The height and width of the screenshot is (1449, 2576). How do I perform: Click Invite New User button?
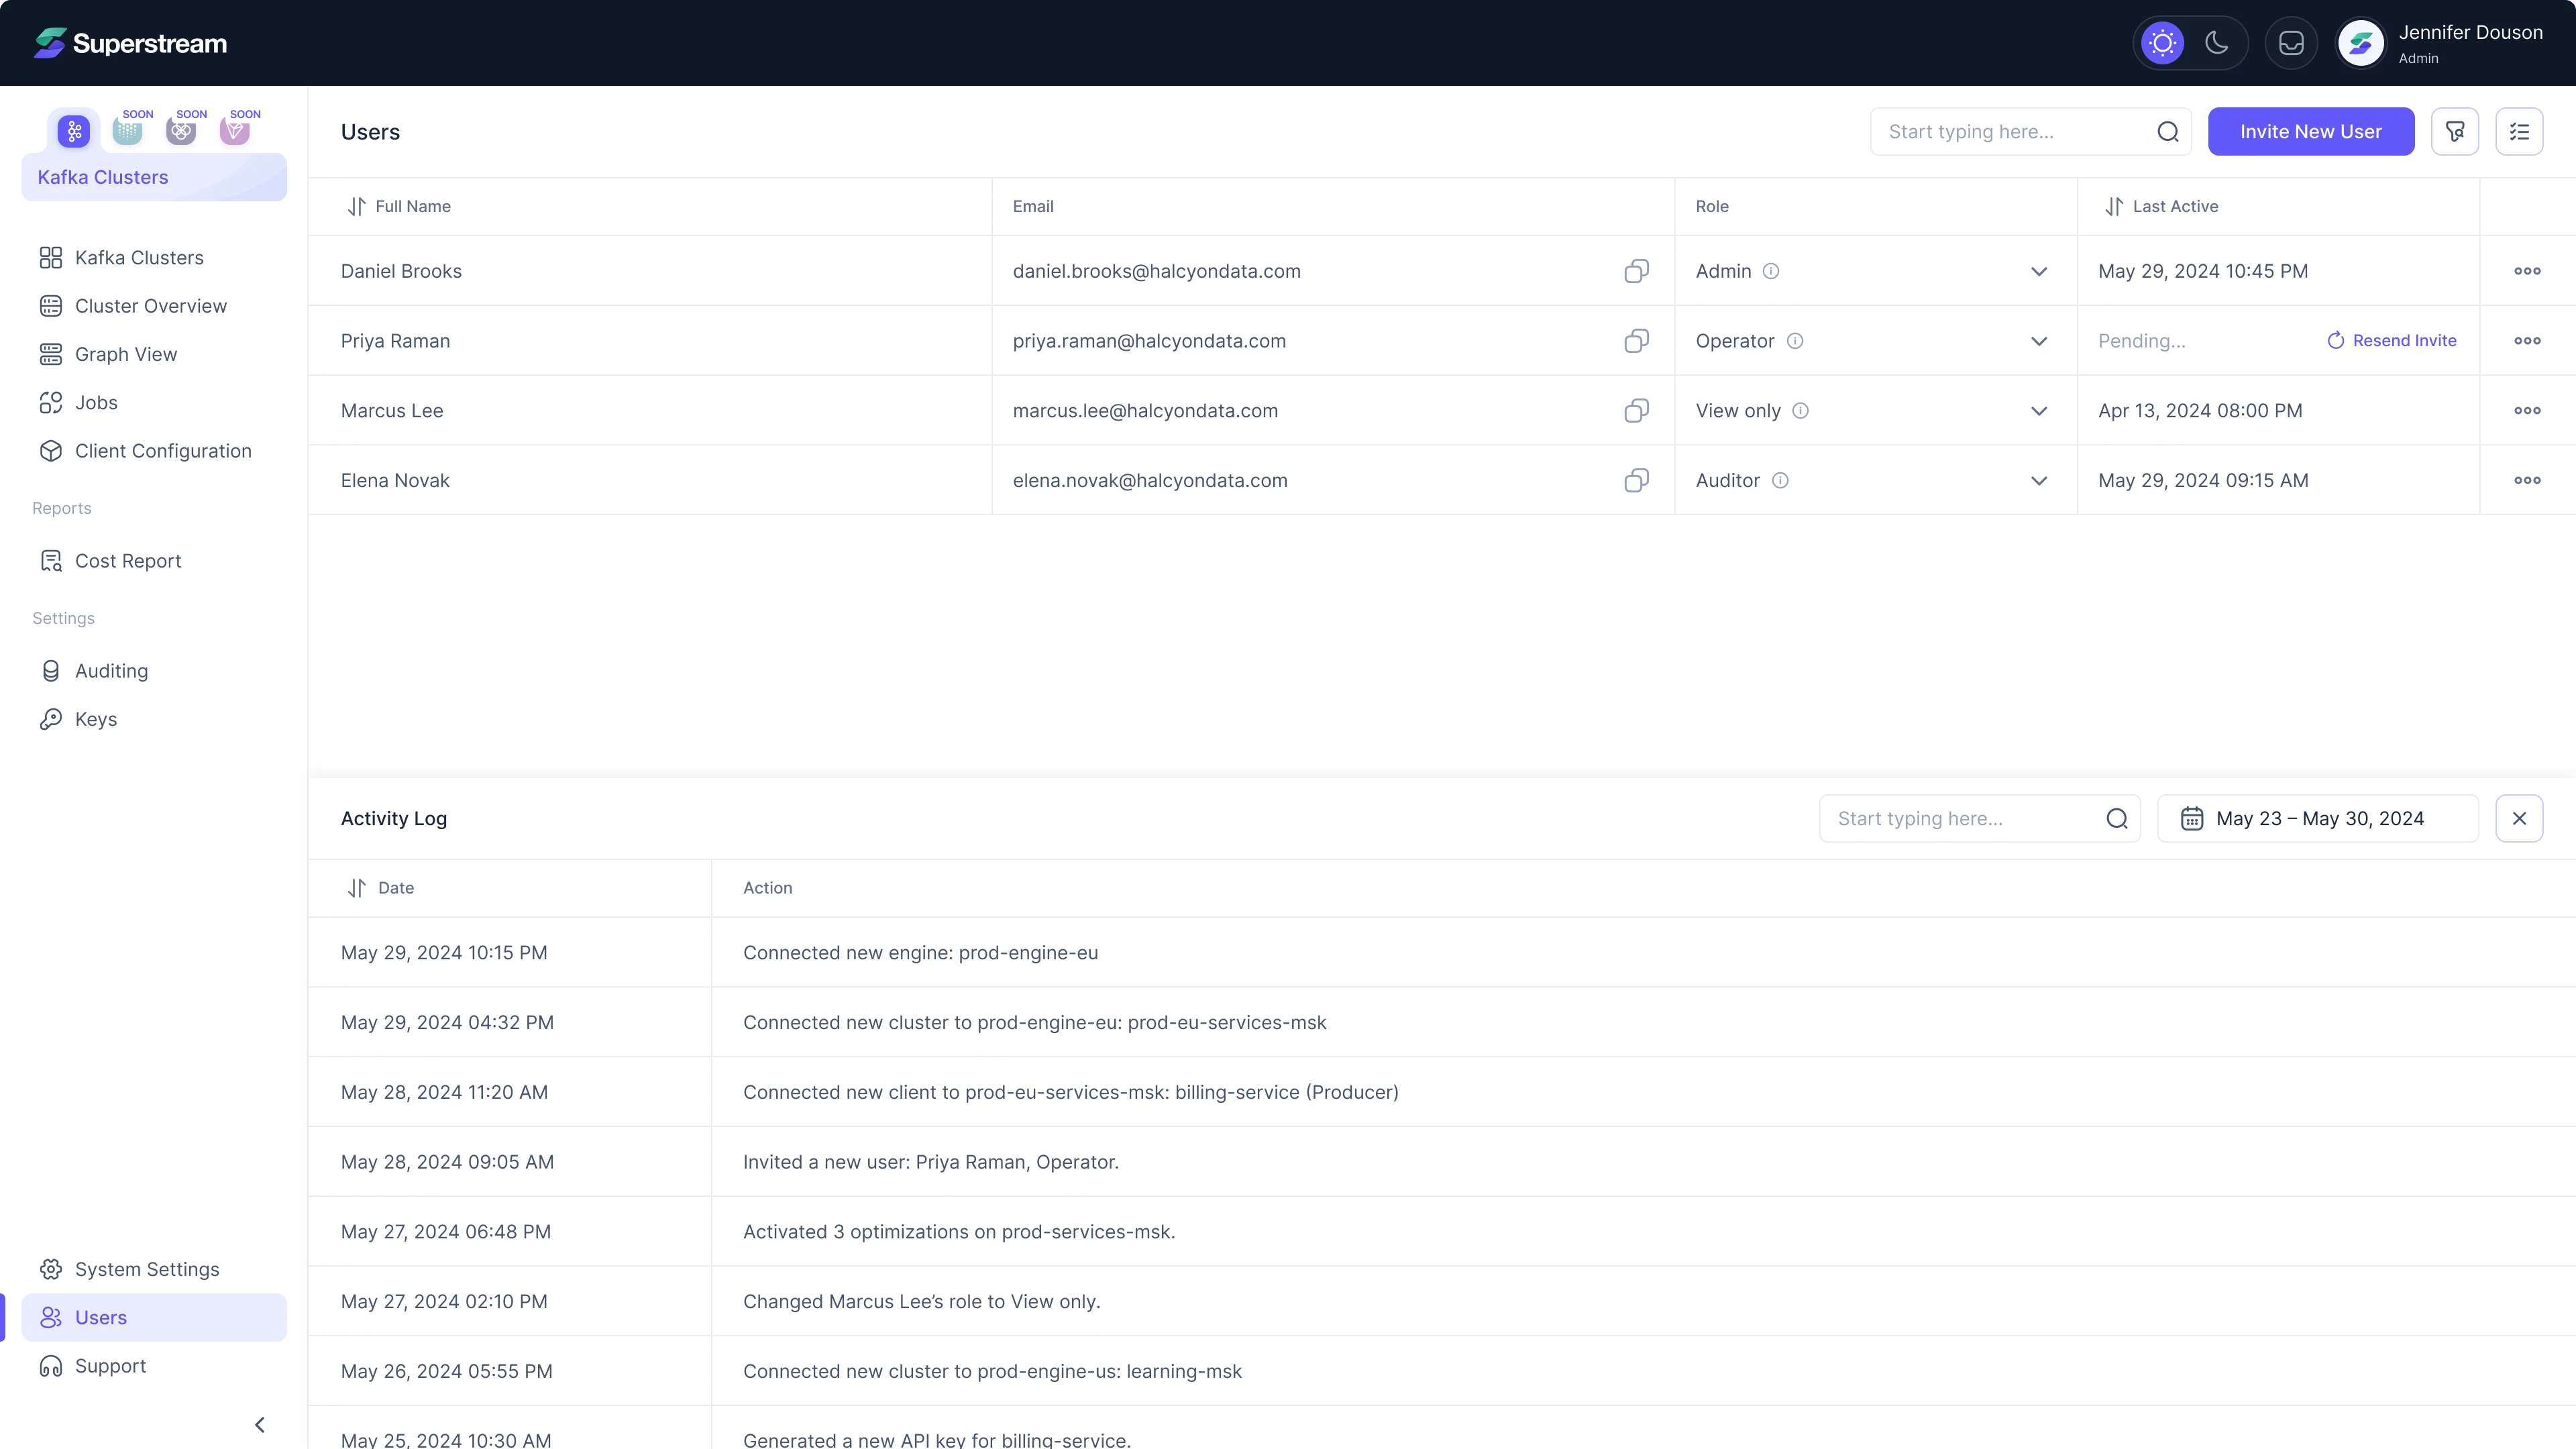[x=2311, y=131]
